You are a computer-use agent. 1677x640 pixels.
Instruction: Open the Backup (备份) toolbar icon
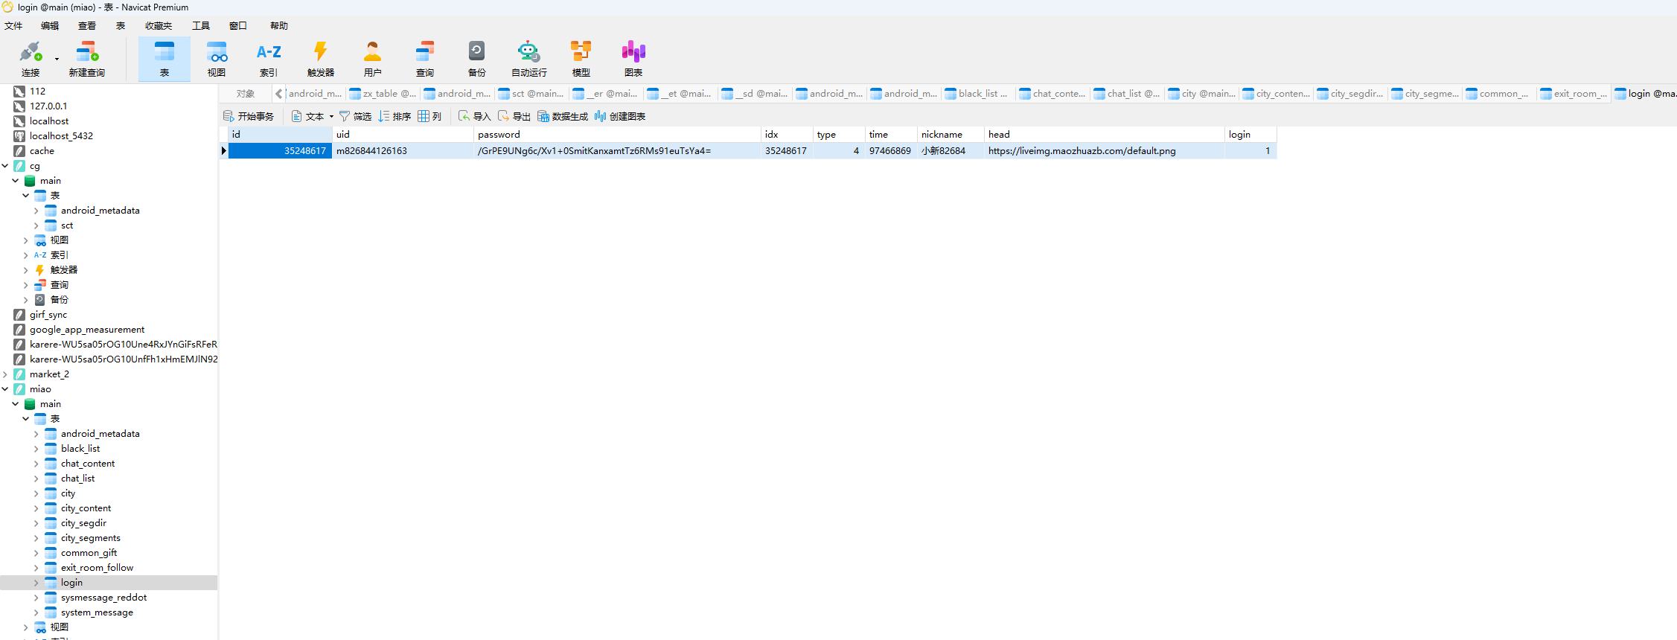coord(477,59)
